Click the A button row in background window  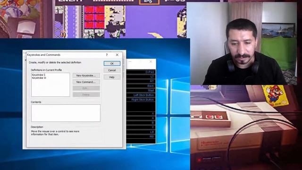141,118
